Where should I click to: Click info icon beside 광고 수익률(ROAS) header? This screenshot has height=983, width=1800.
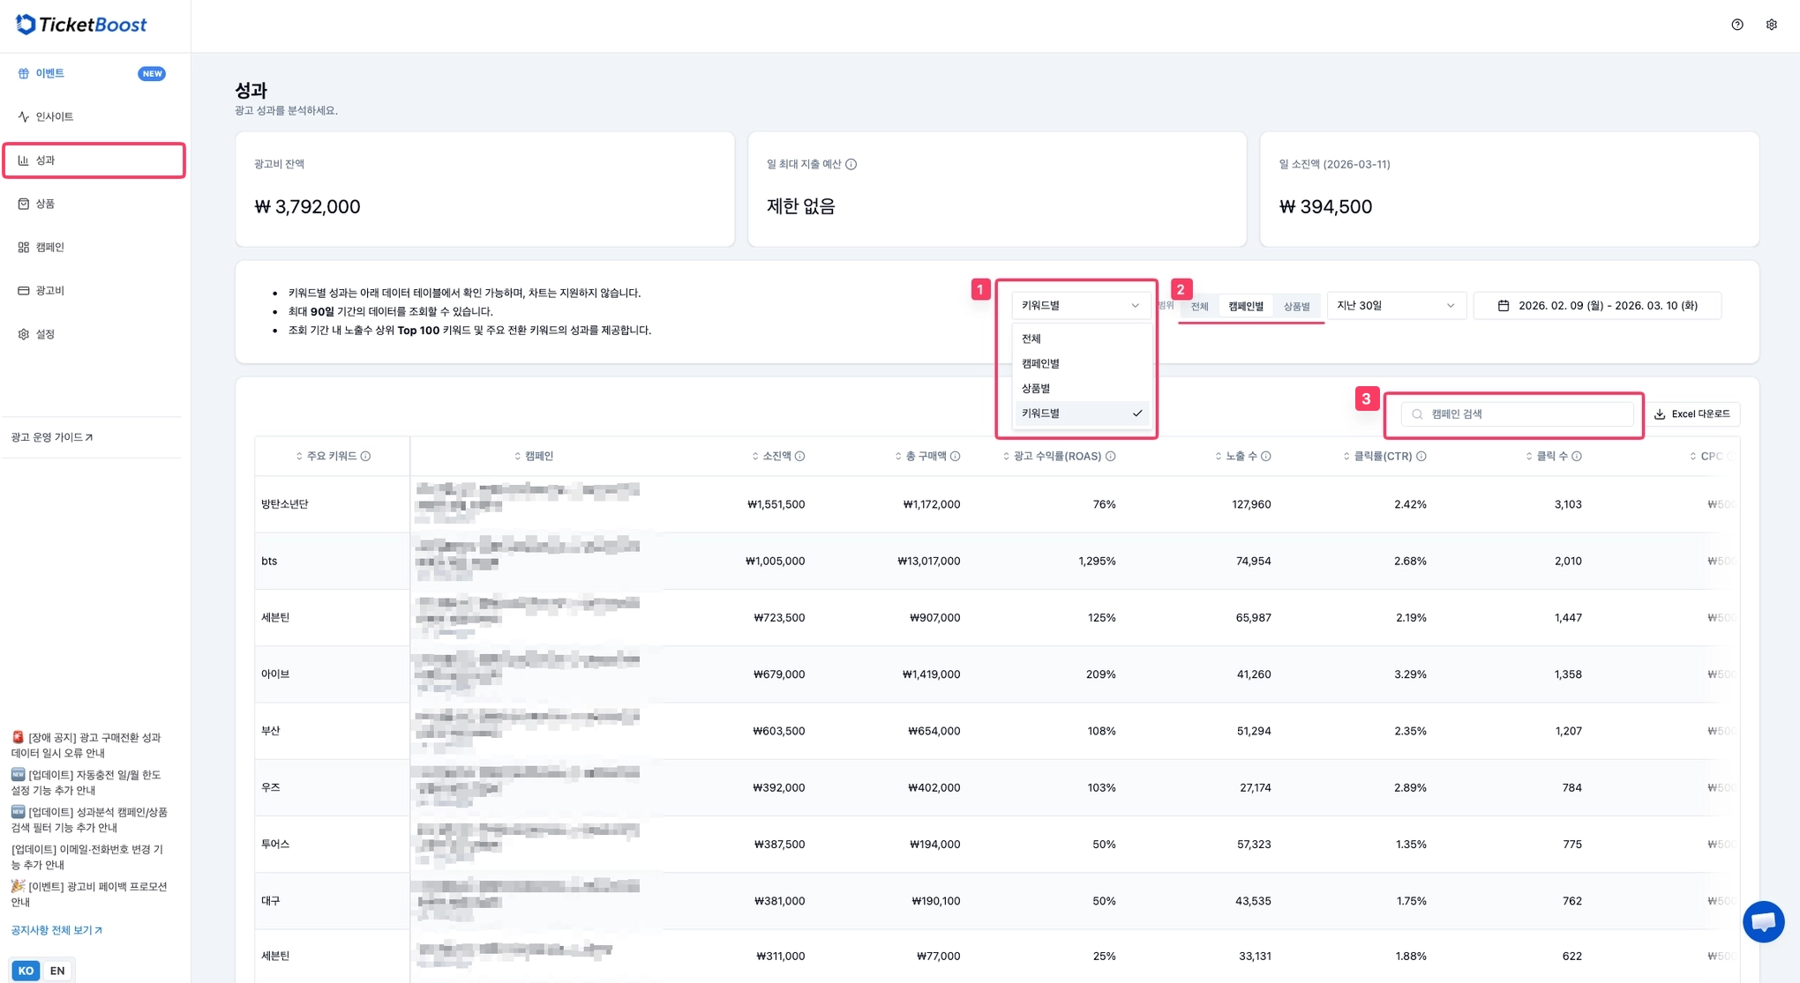[1110, 456]
